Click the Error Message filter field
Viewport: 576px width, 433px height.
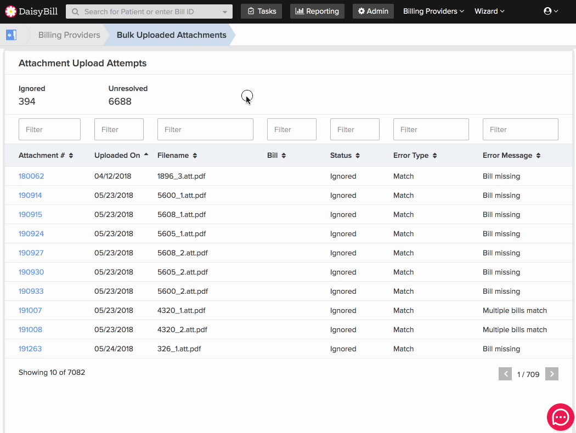[x=521, y=129]
